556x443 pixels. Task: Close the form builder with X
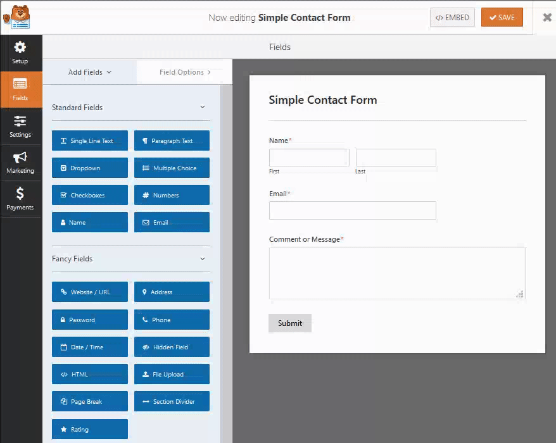(547, 17)
